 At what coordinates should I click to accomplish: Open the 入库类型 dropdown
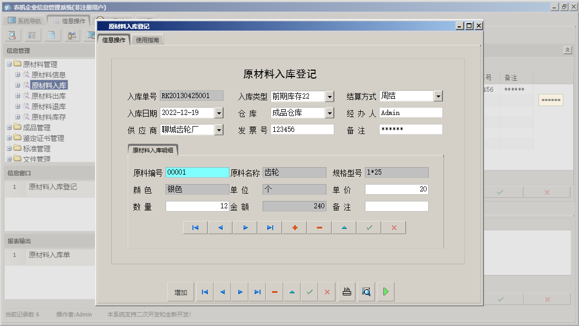[x=330, y=97]
